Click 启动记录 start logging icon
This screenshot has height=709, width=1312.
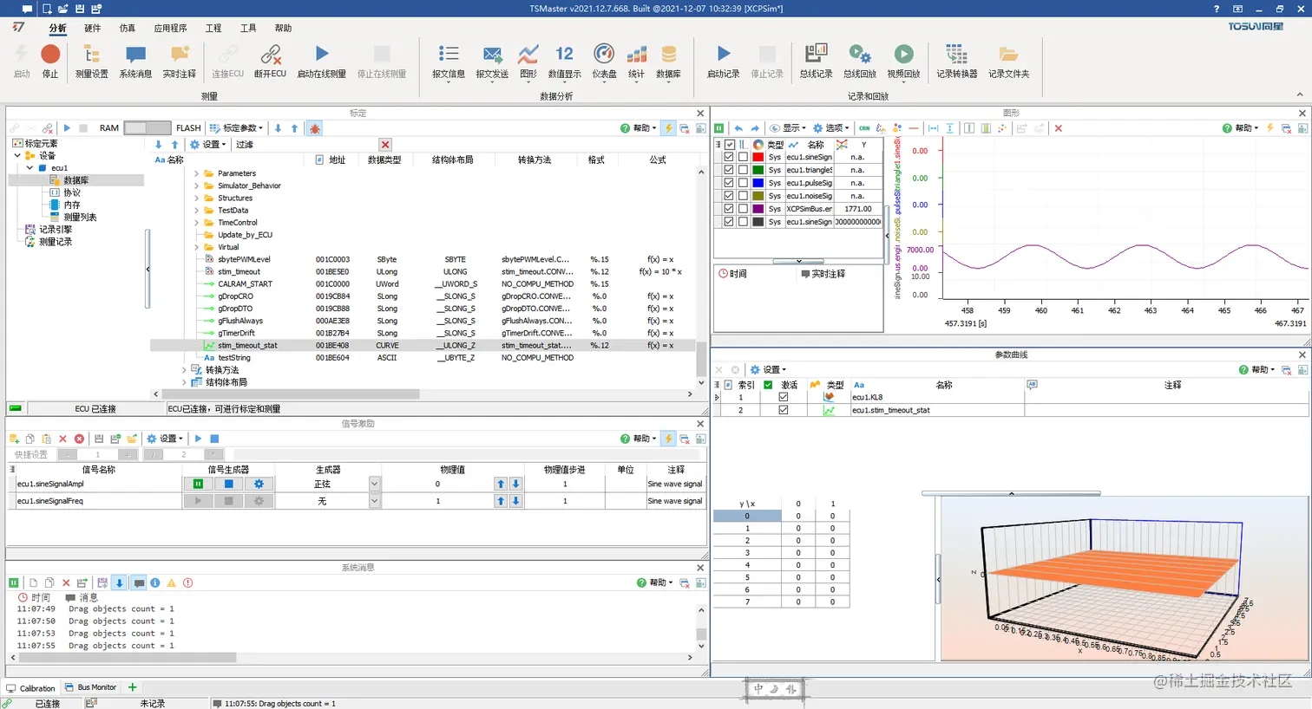[x=724, y=55]
